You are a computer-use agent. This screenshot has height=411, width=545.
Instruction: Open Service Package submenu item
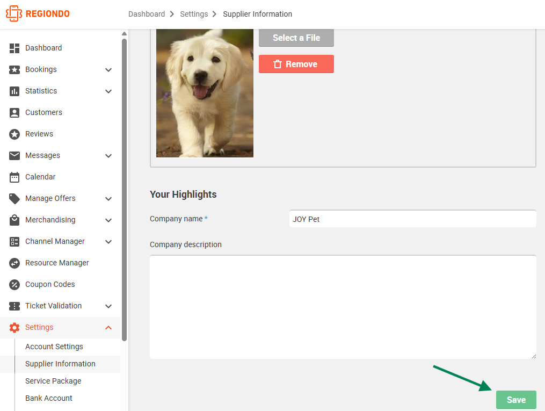point(53,381)
